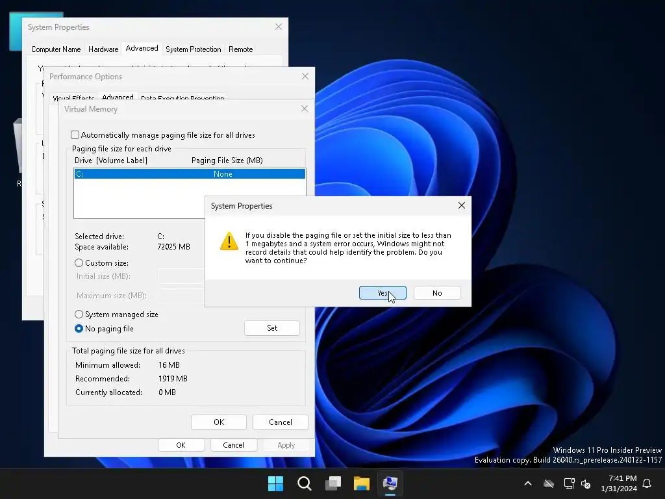Click the Maximum size (MB) field
This screenshot has height=499, width=665.
point(181,296)
